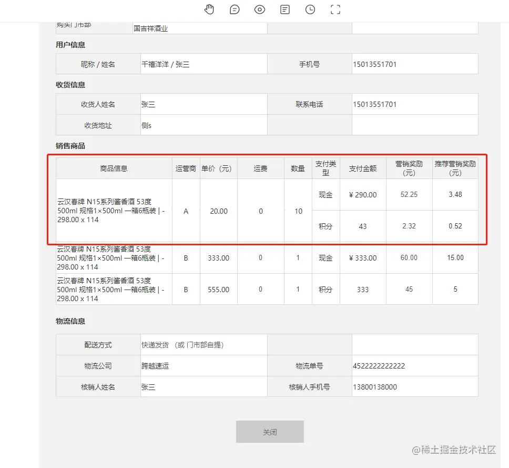Screen dimensions: 509x468
Task: Click 现金 payment type in 290.00 row
Action: click(x=325, y=195)
